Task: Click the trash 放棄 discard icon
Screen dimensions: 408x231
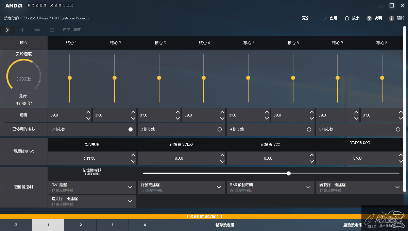Action: pyautogui.click(x=347, y=18)
